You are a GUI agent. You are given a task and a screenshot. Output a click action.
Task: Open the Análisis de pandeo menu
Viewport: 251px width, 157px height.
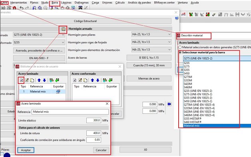pos(139,3)
